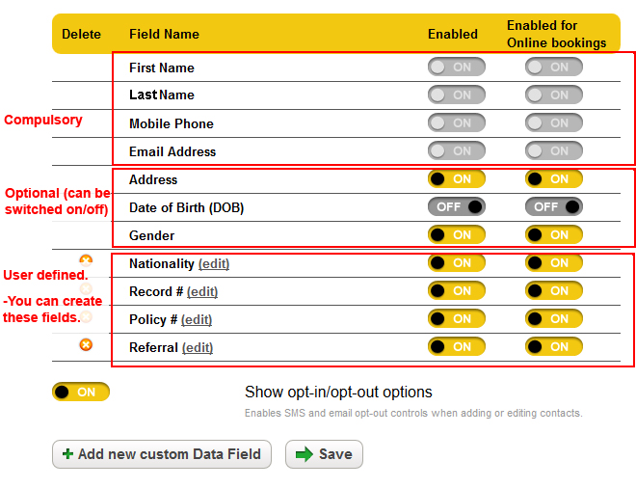
Task: Remove the Policy # field via delete icon
Action: 86,316
